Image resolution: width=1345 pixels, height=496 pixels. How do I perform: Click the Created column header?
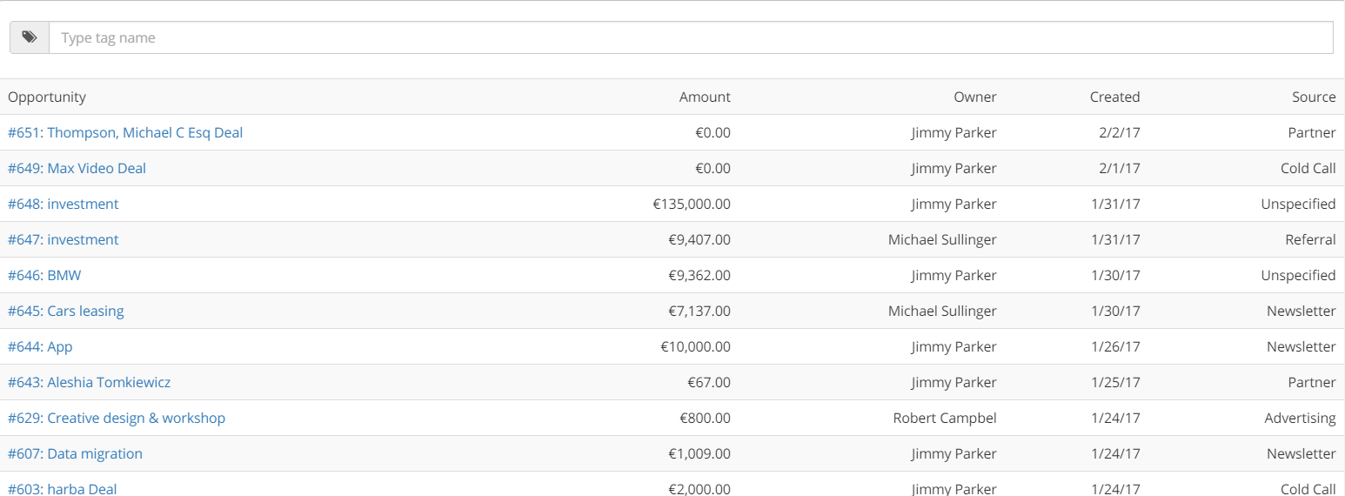[1114, 97]
